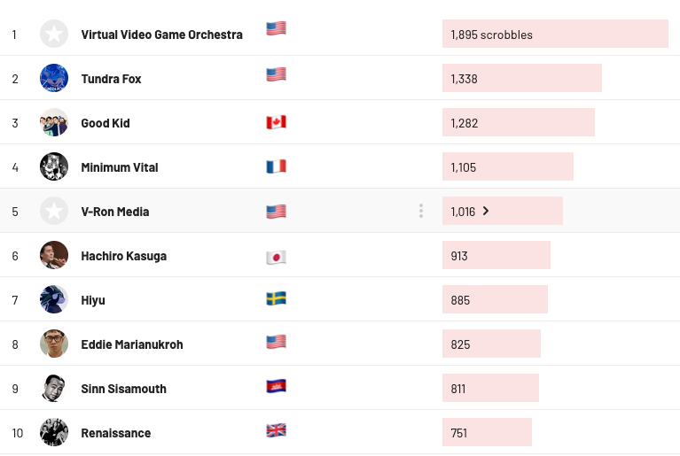
Task: Open the Sinn Sisamouth artist page
Action: click(123, 389)
